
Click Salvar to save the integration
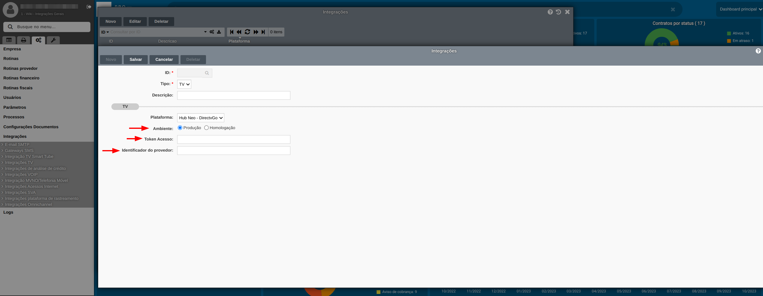click(136, 59)
